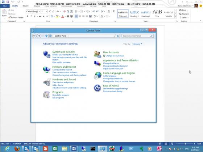Click the Ease of Access icon
Viewport: 203px width, 152px height.
[98, 88]
